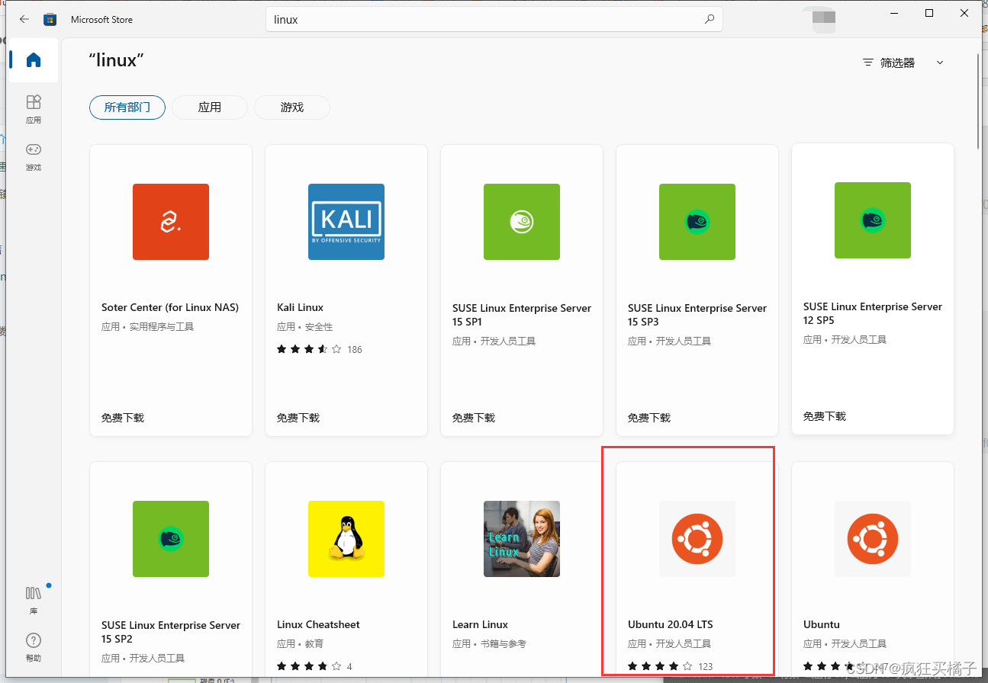Click 免费下载 under SUSE 15 SP3

pos(649,418)
